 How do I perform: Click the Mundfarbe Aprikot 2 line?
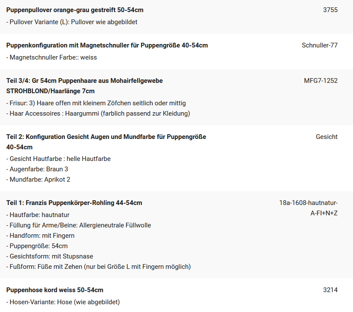[x=38, y=180]
